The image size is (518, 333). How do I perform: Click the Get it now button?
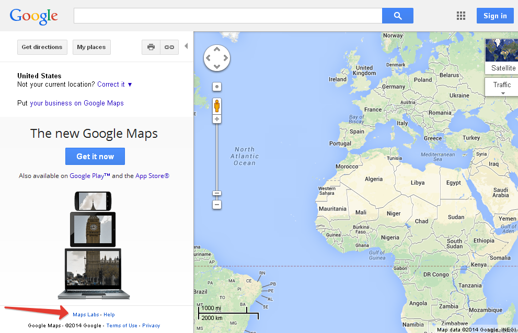coord(95,156)
